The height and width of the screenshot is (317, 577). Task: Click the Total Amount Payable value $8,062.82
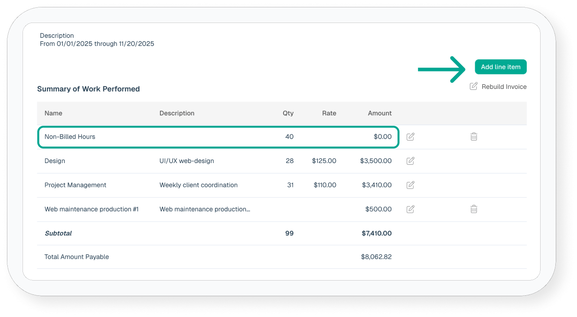click(x=376, y=257)
